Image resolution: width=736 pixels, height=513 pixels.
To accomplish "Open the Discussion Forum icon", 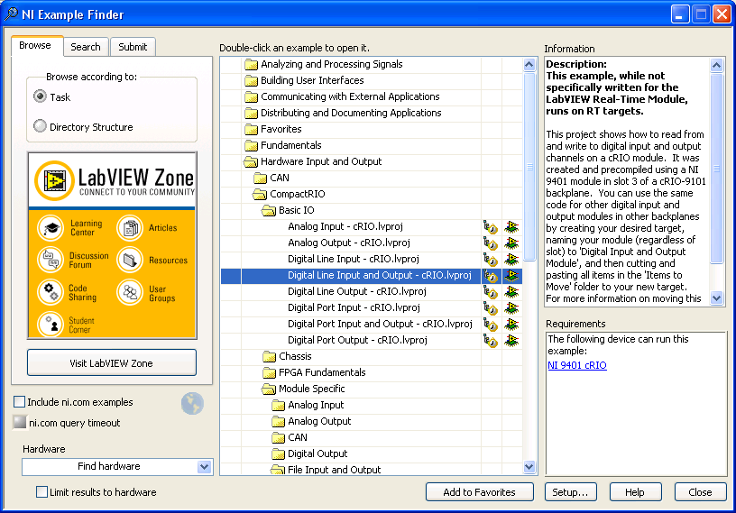I will (51, 261).
